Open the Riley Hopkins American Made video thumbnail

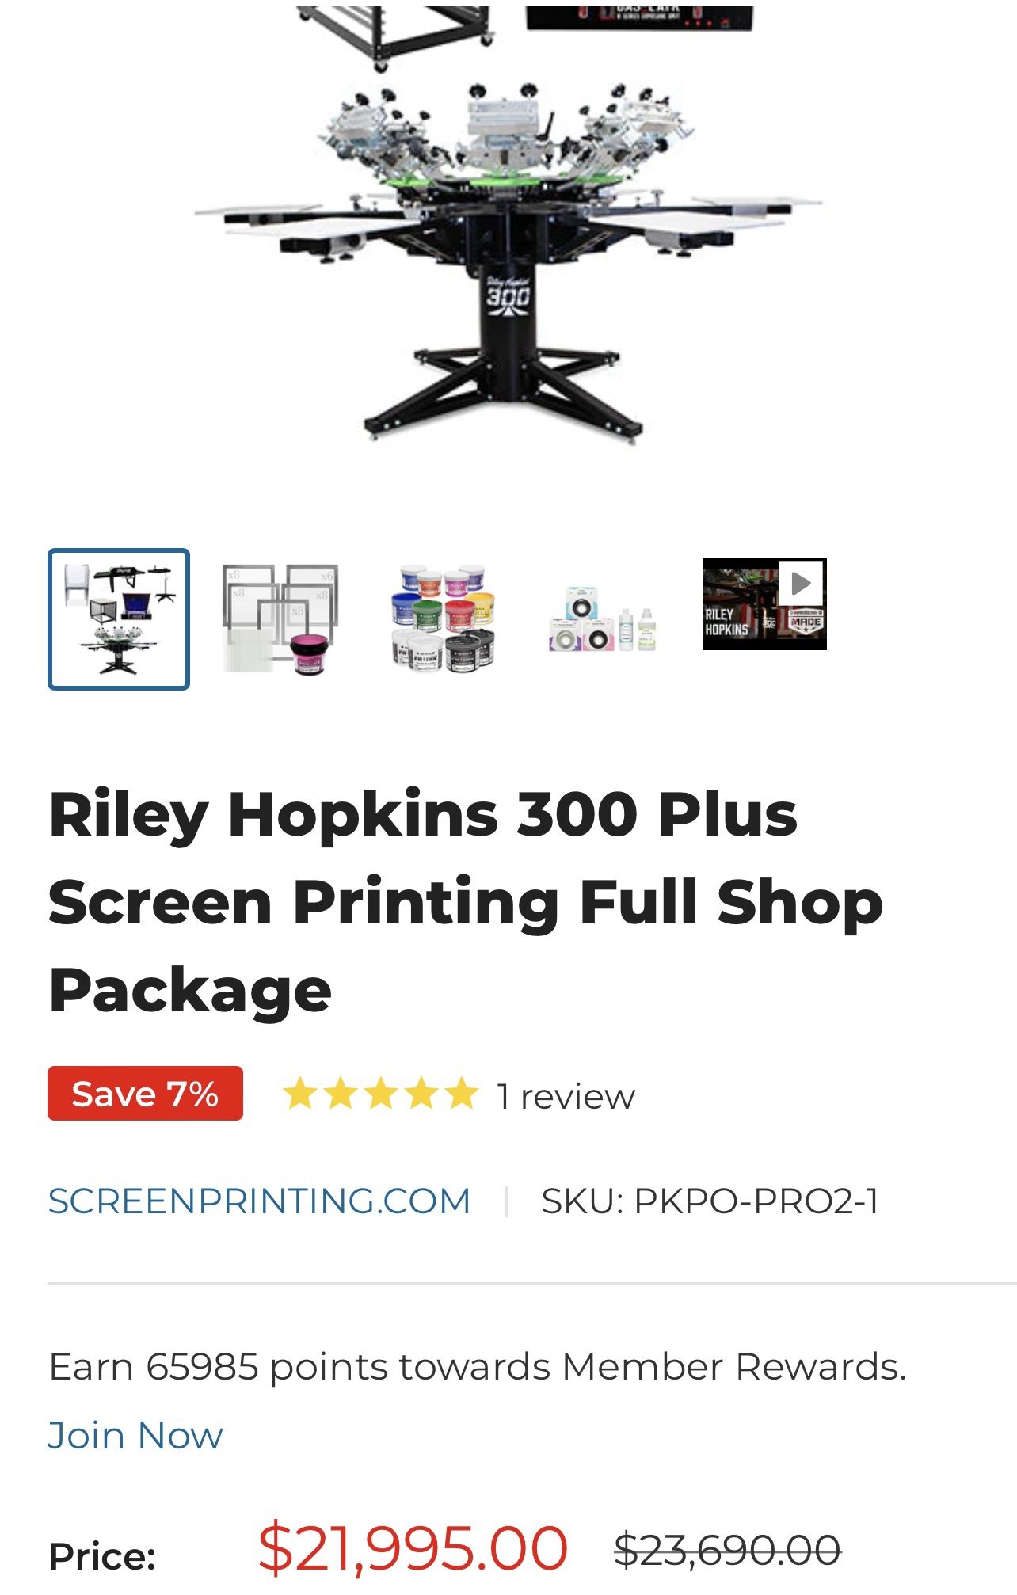(x=765, y=604)
